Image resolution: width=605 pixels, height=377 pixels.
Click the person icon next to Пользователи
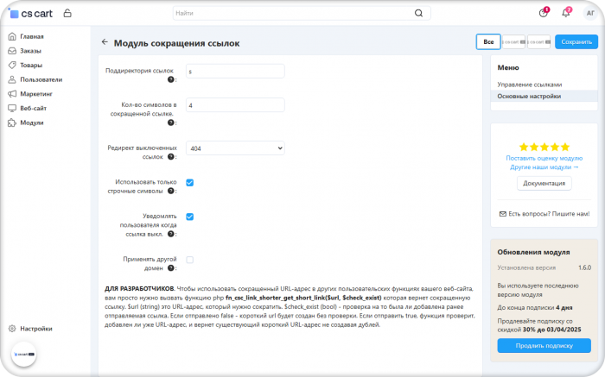click(x=12, y=79)
